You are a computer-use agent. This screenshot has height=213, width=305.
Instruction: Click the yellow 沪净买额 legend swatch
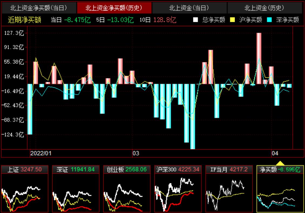pyautogui.click(x=233, y=20)
